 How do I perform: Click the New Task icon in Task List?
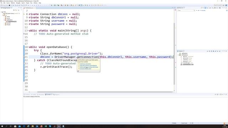[x=201, y=8]
